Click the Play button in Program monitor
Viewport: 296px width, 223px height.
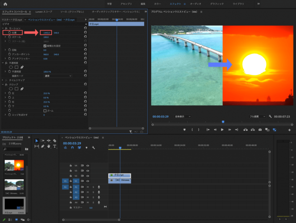(222, 130)
